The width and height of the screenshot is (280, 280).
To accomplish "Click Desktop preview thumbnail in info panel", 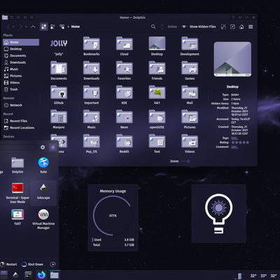I will pyautogui.click(x=232, y=59).
